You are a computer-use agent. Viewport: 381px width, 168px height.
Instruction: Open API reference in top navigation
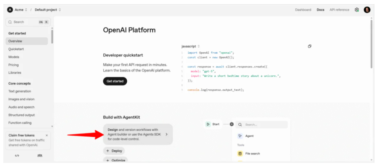(339, 10)
